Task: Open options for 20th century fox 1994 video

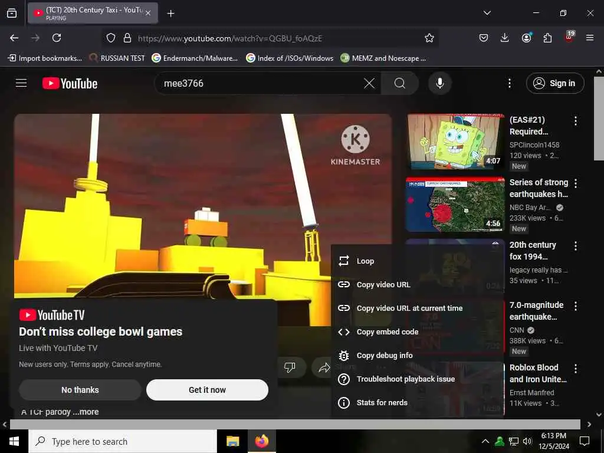Action: pos(576,246)
